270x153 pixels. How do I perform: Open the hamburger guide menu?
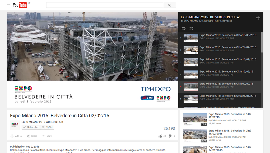tap(8, 5)
